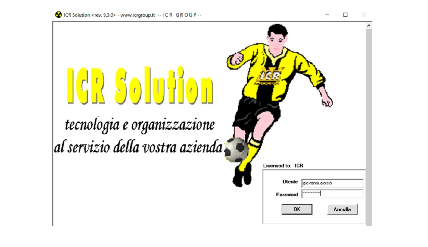The width and height of the screenshot is (428, 247).
Task: Click the Annulla button
Action: pos(342,209)
